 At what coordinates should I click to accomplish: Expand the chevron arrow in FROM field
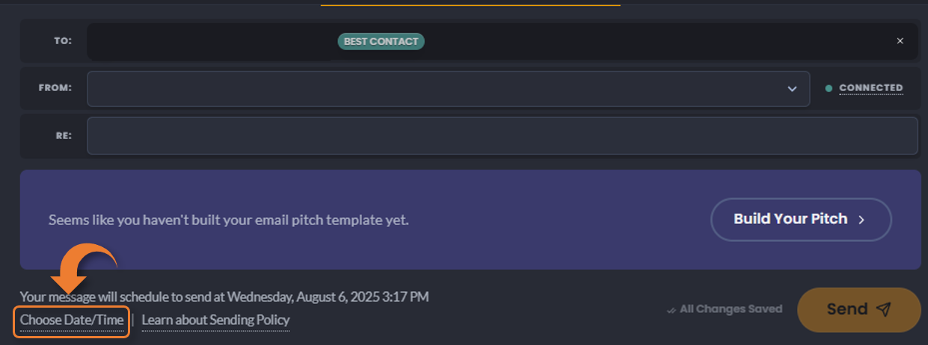(792, 89)
